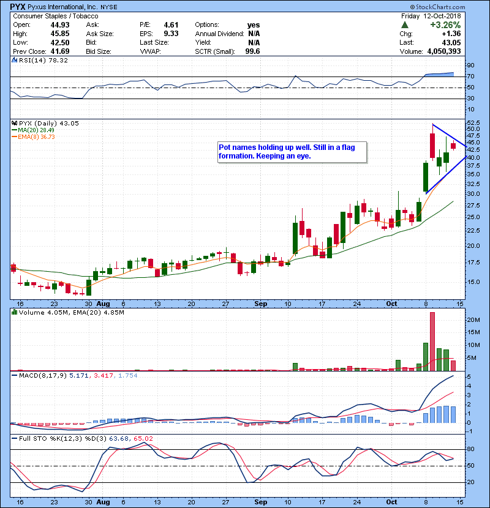Viewport: 490px width, 508px height.
Task: Click the PYX ticker symbol in the title
Action: pos(18,7)
